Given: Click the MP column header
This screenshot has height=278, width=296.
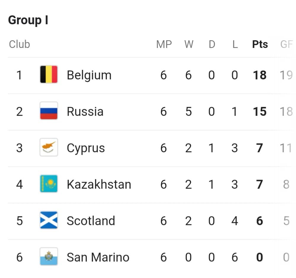Looking at the screenshot, I should click(x=164, y=44).
